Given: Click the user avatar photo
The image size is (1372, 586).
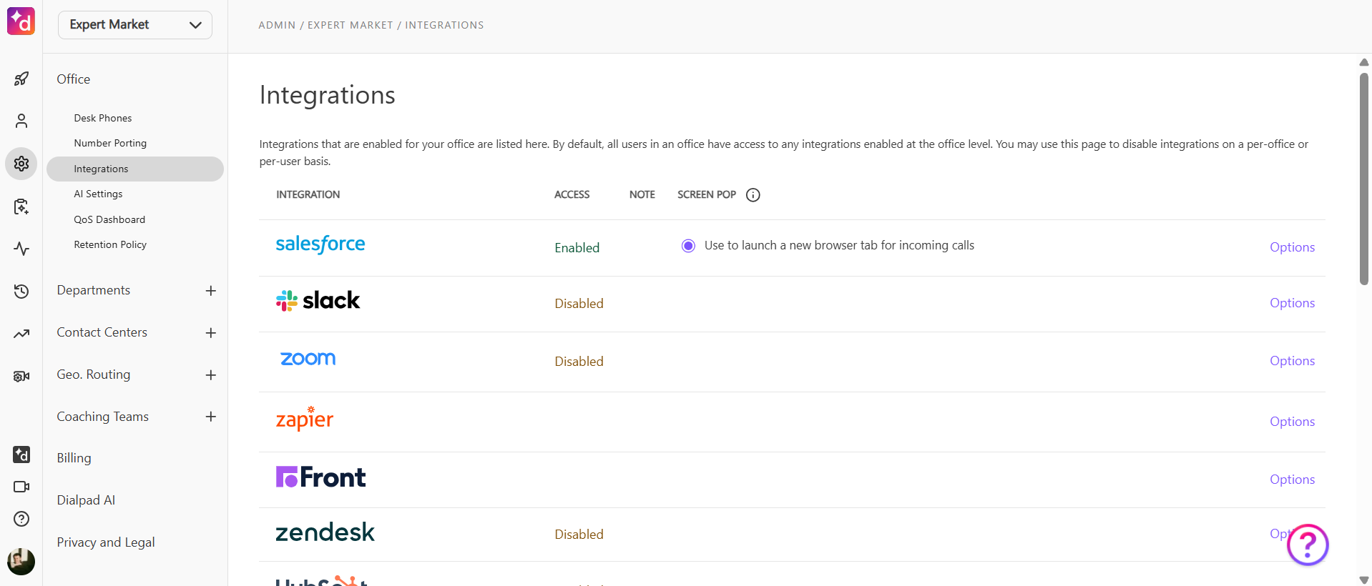Looking at the screenshot, I should (21, 562).
